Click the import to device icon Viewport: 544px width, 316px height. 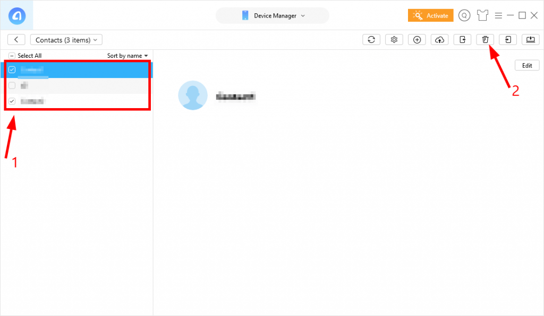point(508,40)
